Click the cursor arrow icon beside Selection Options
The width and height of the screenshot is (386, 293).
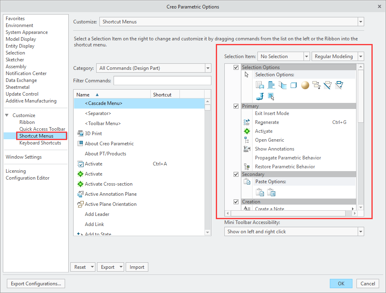tap(247, 75)
